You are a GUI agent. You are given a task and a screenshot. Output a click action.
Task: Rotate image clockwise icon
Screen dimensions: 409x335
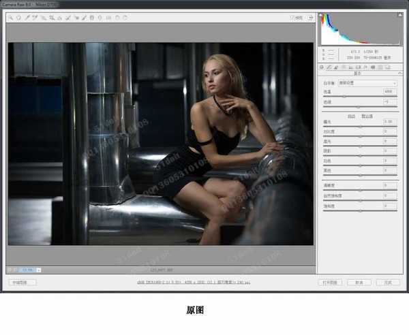pos(124,18)
